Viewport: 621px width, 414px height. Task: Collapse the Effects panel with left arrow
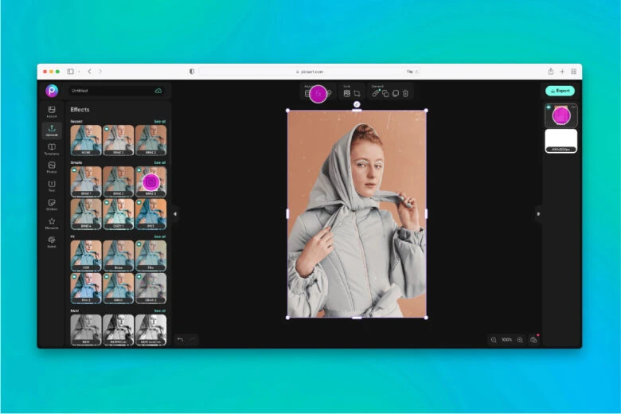pos(175,213)
